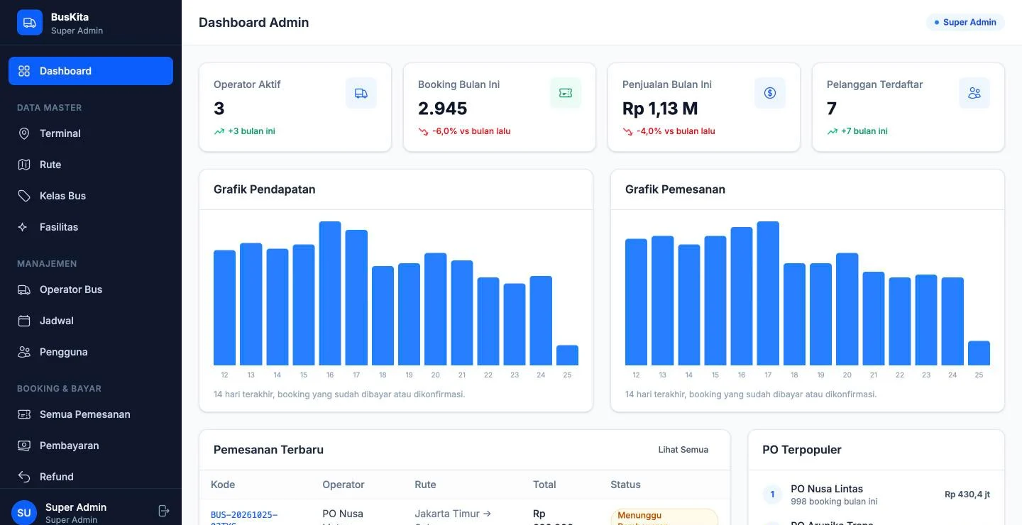
Task: Click the day 17 bar in Grafik Pemesanan
Action: [x=768, y=293]
